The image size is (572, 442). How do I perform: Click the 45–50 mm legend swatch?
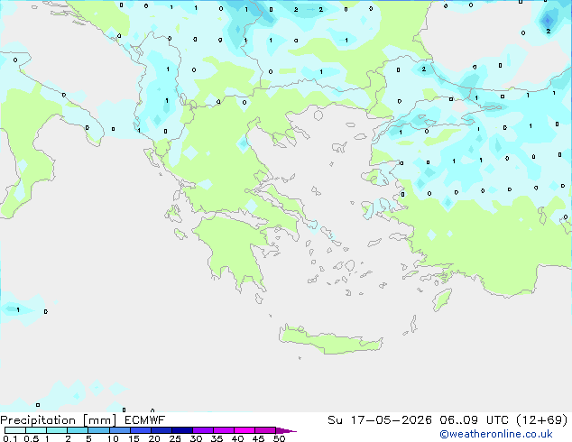tap(265, 430)
